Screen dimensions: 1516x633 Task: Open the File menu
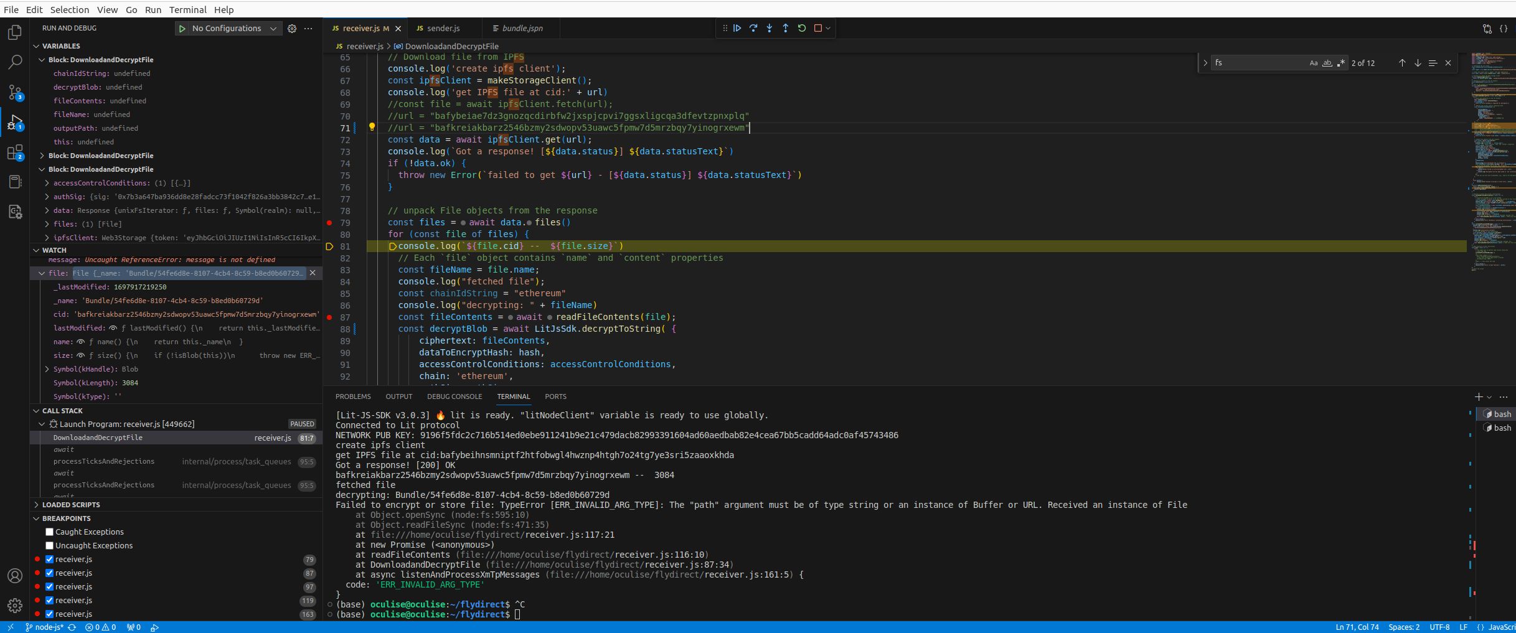(x=11, y=10)
